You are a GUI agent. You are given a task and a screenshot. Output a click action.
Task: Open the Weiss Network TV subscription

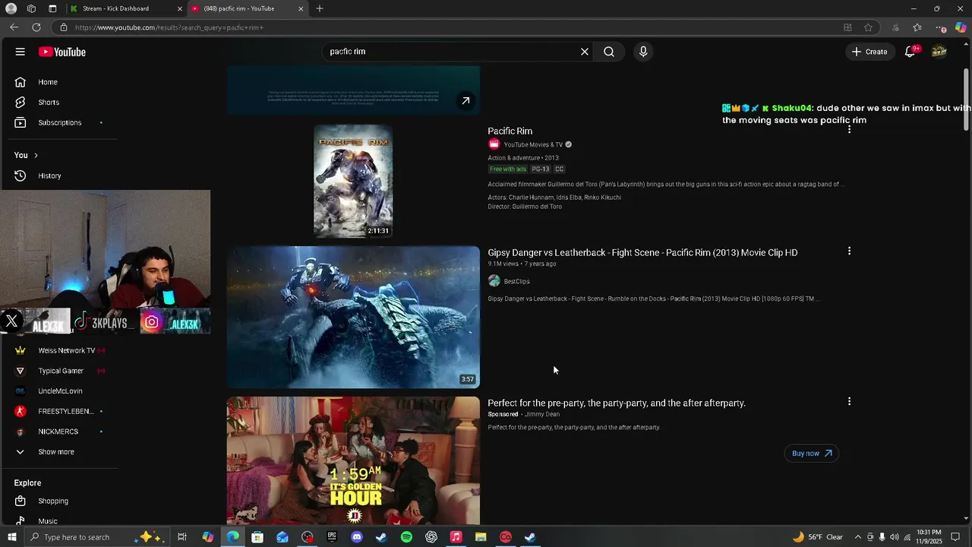(x=65, y=350)
